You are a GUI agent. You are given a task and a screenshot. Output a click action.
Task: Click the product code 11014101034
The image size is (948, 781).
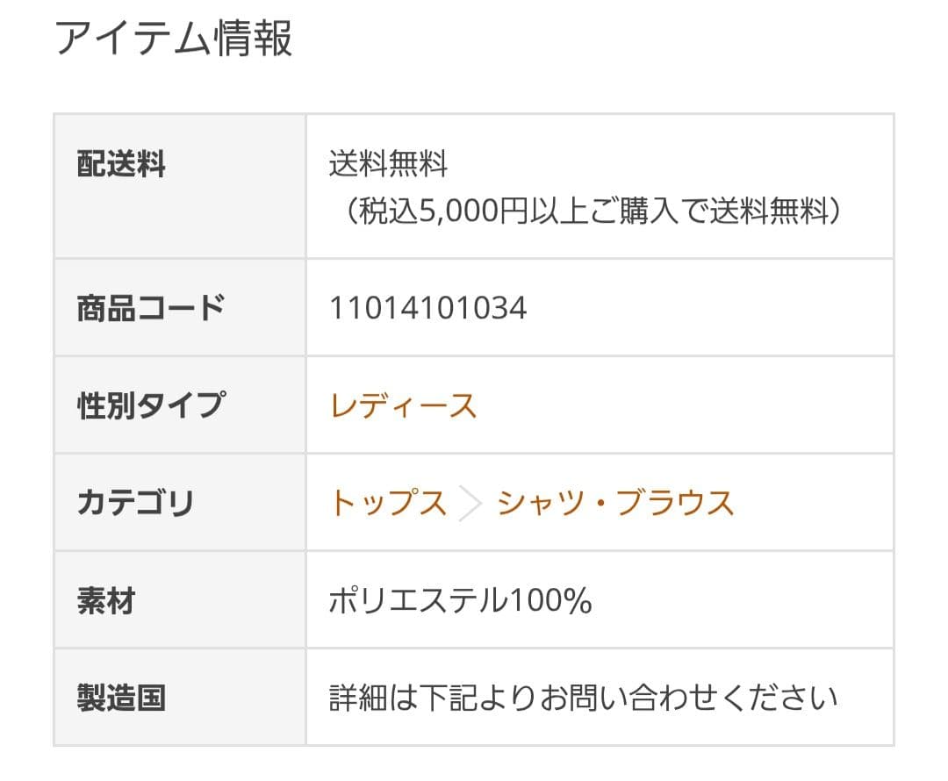427,308
